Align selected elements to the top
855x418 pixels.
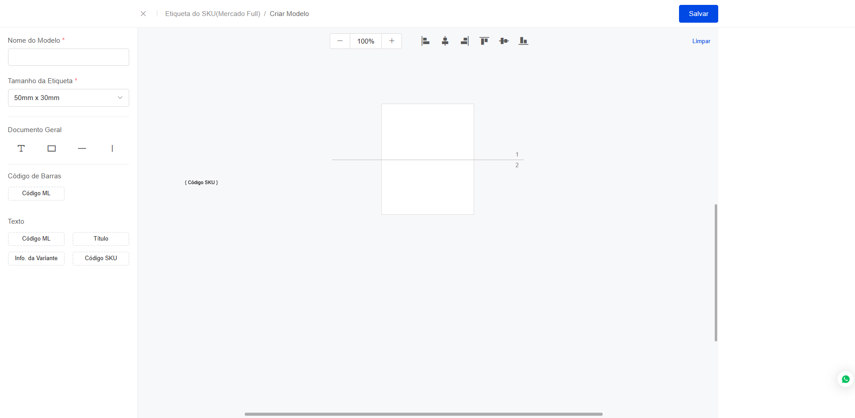[x=484, y=41]
